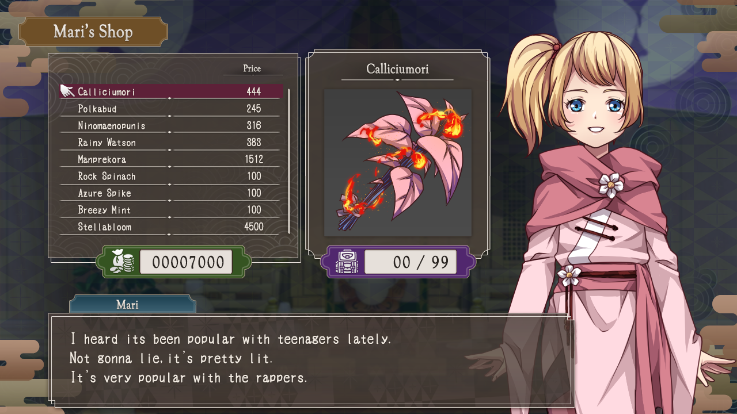Select Stellabloom priced at 4500
Screen dimensions: 737x414
click(x=172, y=227)
